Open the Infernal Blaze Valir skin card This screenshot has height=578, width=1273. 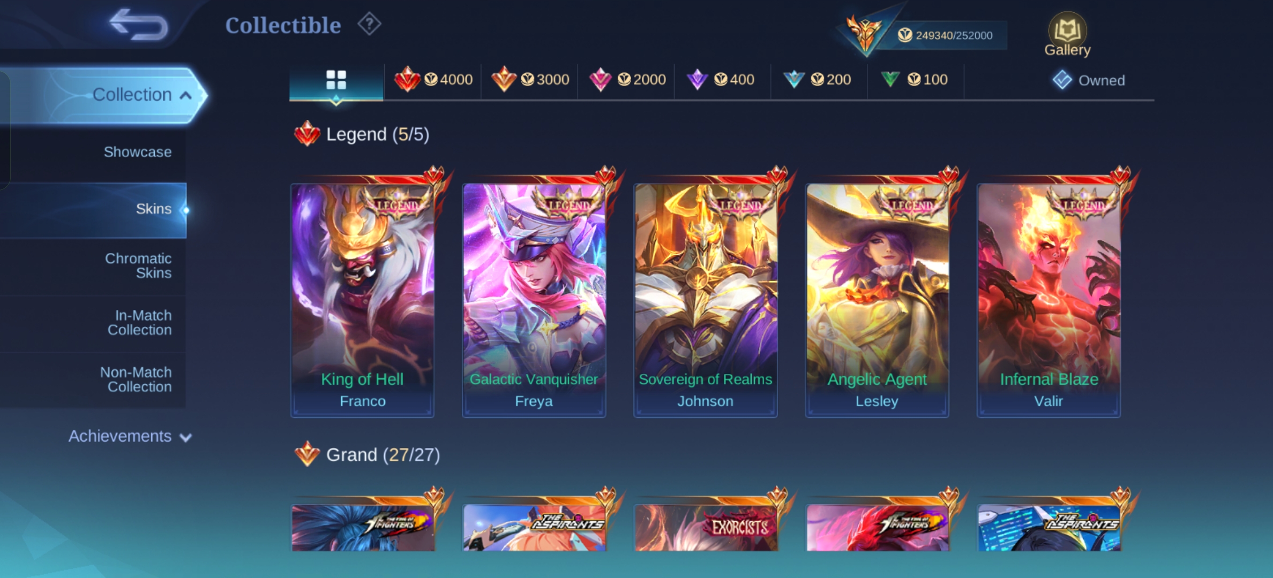click(x=1049, y=300)
